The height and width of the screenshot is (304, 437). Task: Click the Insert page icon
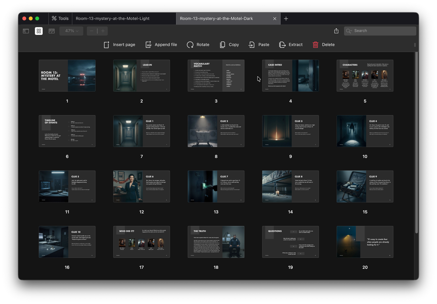[107, 45]
